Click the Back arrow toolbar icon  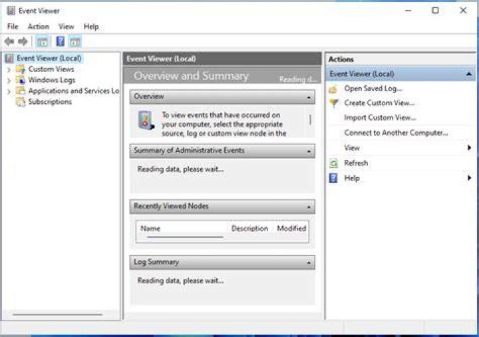tap(9, 41)
